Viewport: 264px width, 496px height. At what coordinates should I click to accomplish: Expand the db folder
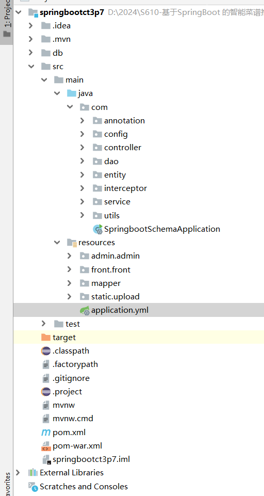30,53
